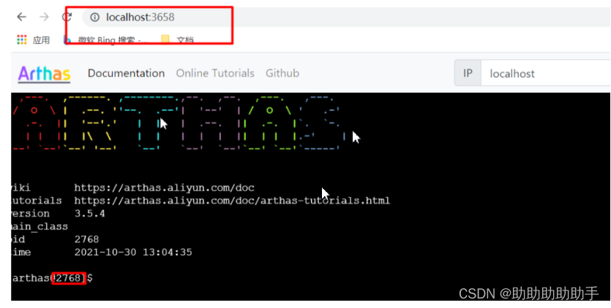The width and height of the screenshot is (611, 308).
Task: Click the arthas@2768 terminal prompt
Action: pyautogui.click(x=52, y=278)
